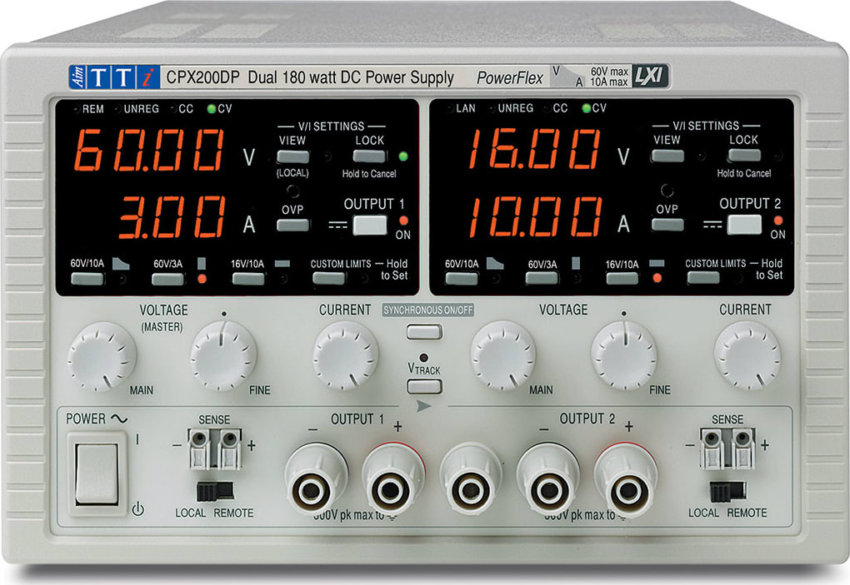Touch the center earth ground terminal
The width and height of the screenshot is (850, 585).
tap(469, 480)
